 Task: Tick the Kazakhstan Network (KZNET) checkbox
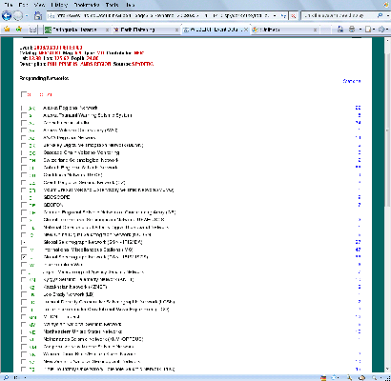(23, 287)
